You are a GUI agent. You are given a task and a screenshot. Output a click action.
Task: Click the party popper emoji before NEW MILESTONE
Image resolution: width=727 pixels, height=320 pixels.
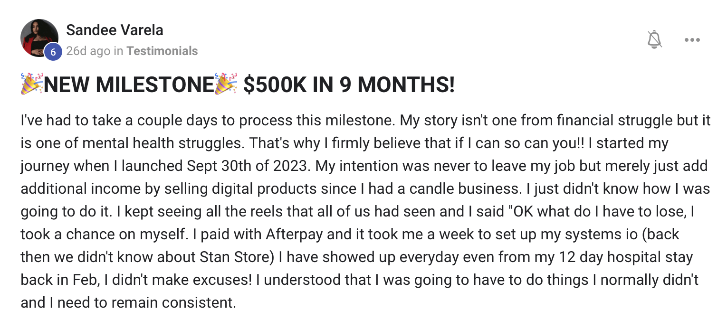coord(32,85)
